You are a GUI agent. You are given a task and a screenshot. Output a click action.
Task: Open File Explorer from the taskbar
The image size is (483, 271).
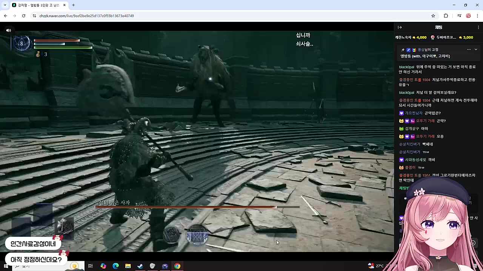pyautogui.click(x=128, y=266)
